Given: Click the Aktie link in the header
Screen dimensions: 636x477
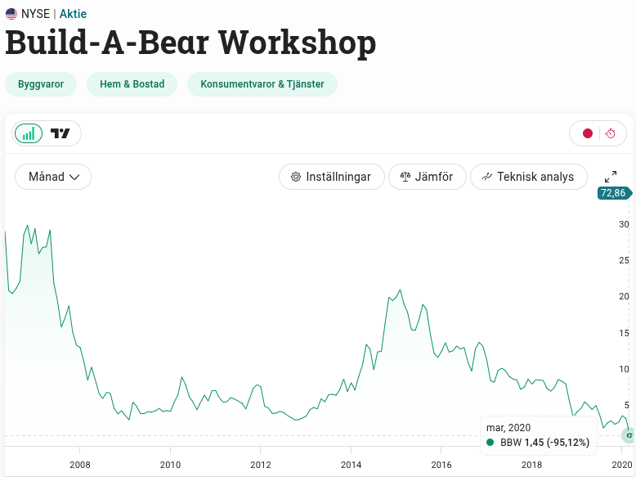Looking at the screenshot, I should tap(73, 14).
